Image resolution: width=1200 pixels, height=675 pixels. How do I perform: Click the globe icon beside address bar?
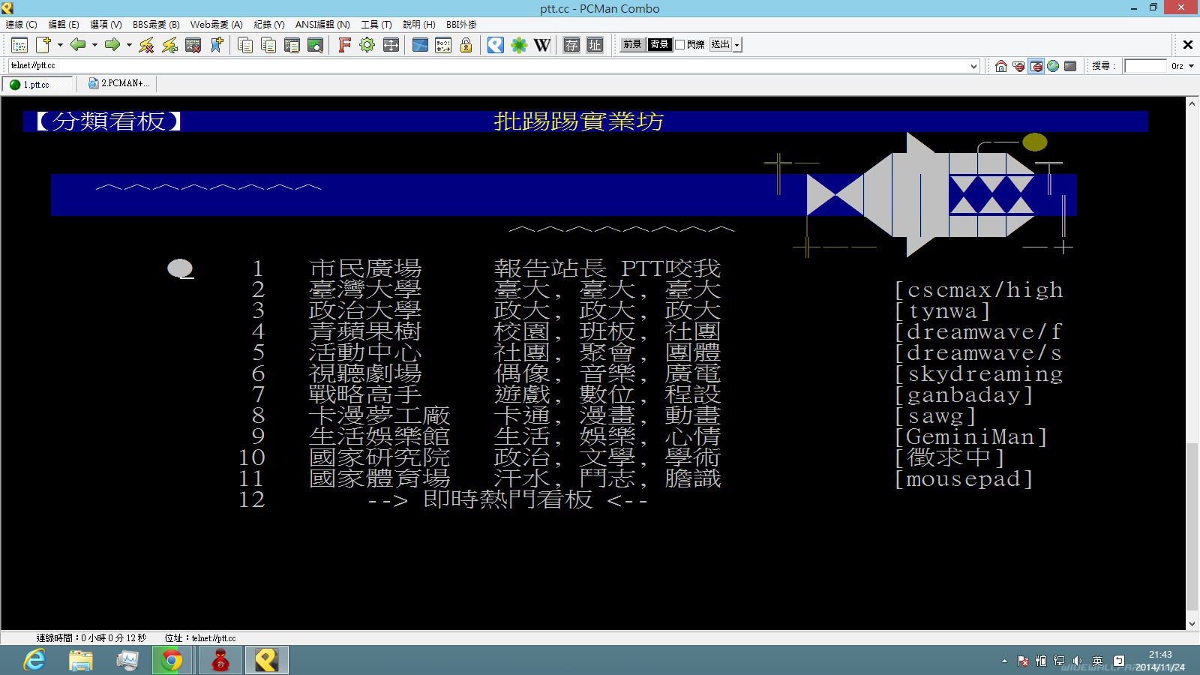(x=1053, y=66)
